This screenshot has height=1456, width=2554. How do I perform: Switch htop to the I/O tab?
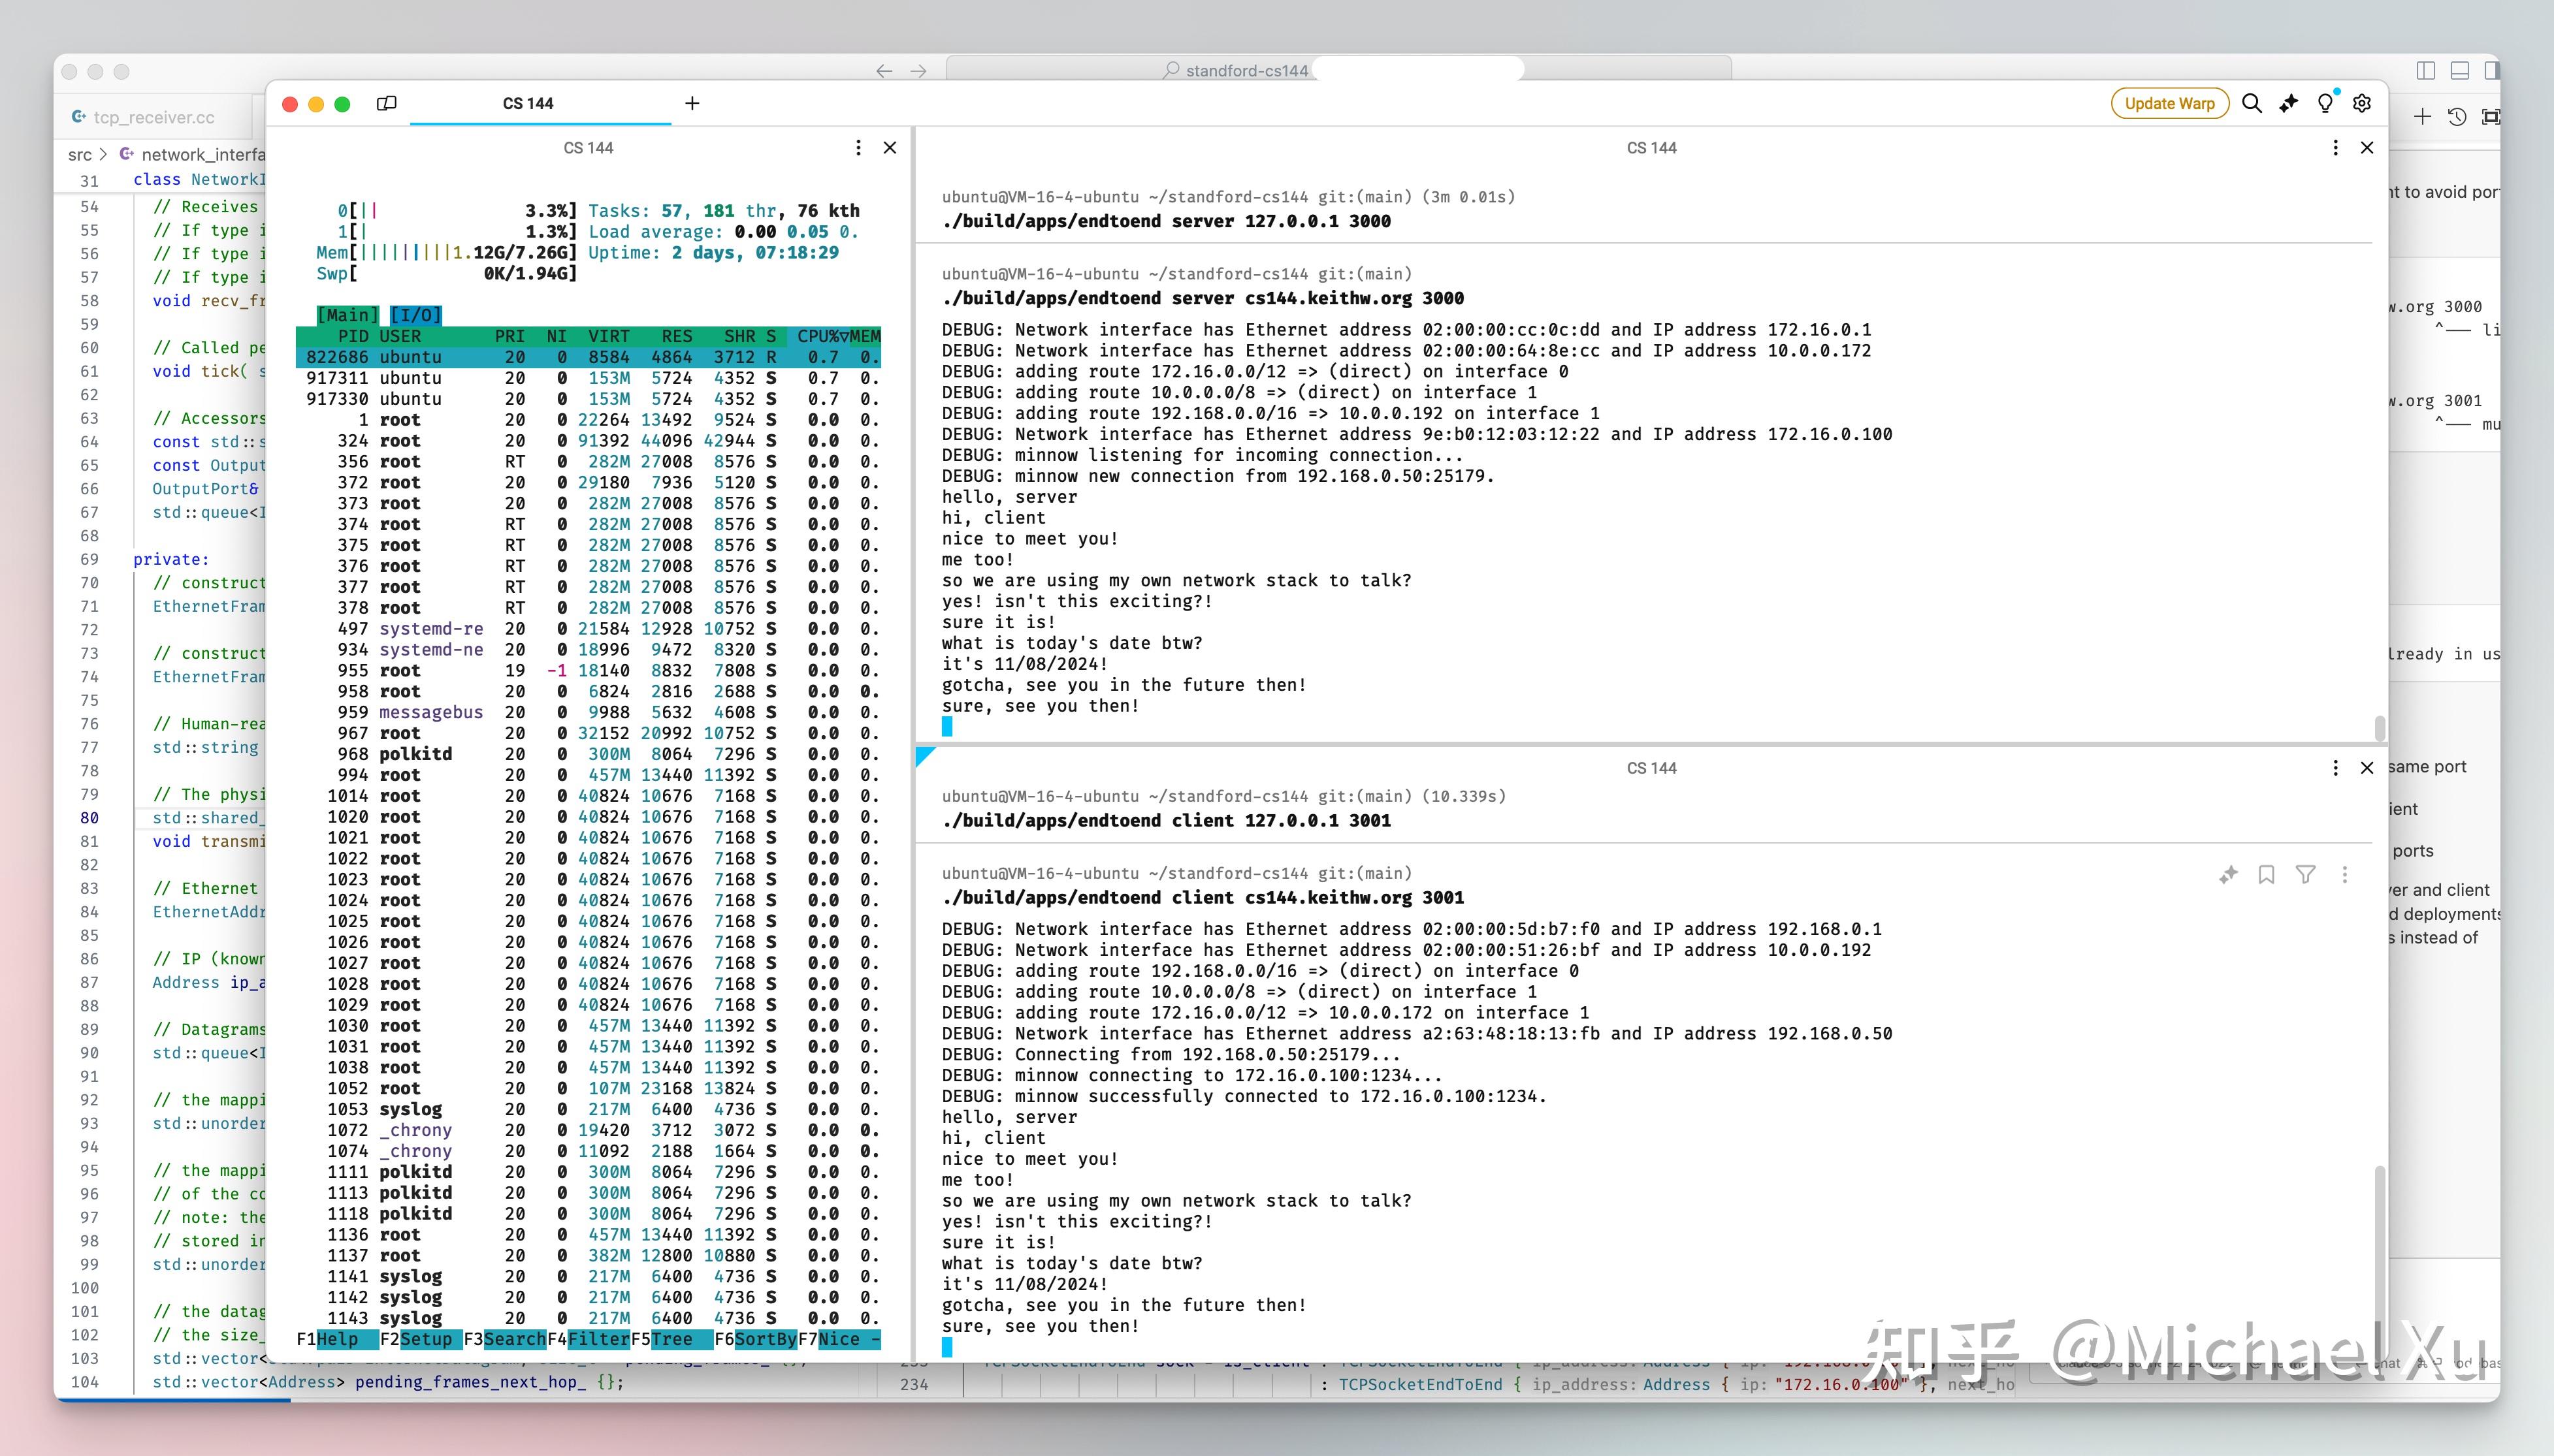(415, 315)
